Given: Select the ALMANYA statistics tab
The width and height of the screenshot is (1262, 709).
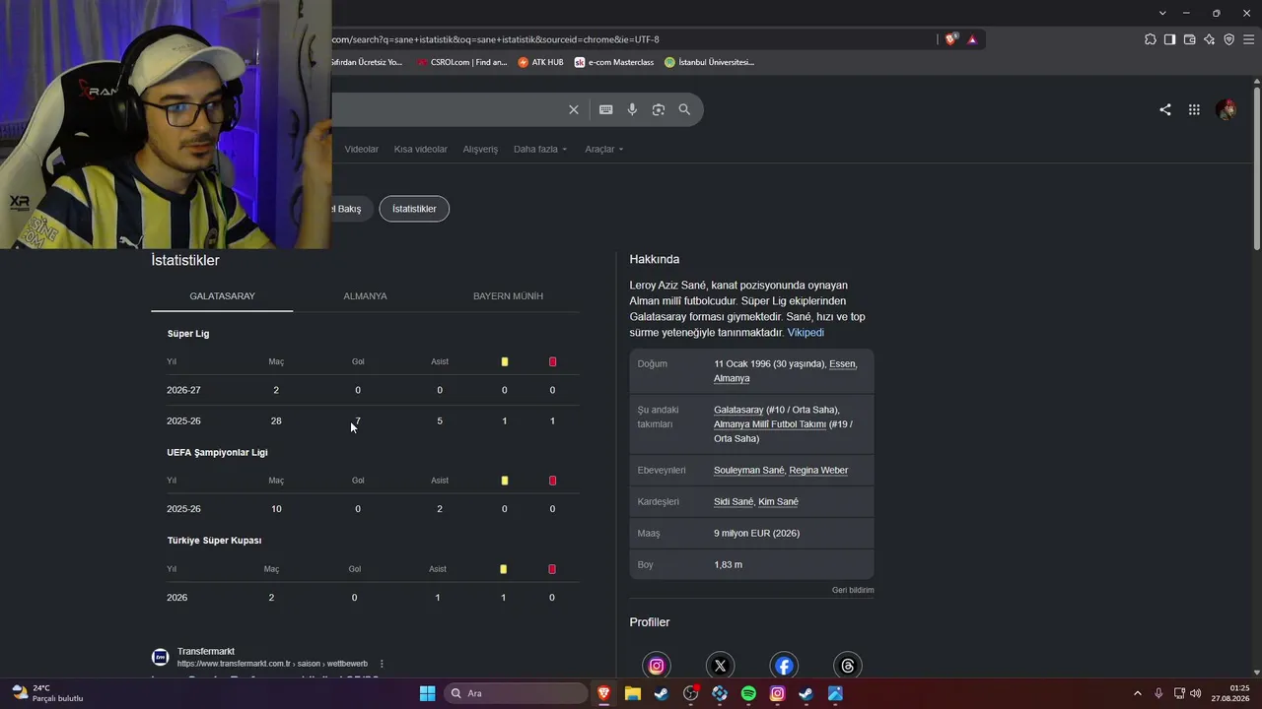Looking at the screenshot, I should (x=365, y=296).
